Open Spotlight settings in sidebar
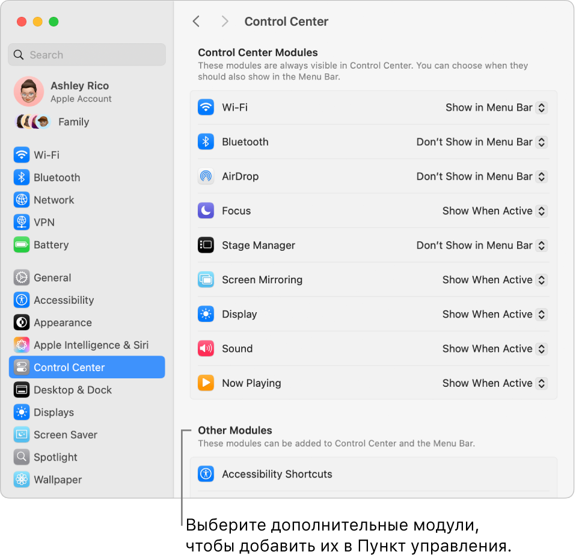576x560 pixels. (87, 457)
